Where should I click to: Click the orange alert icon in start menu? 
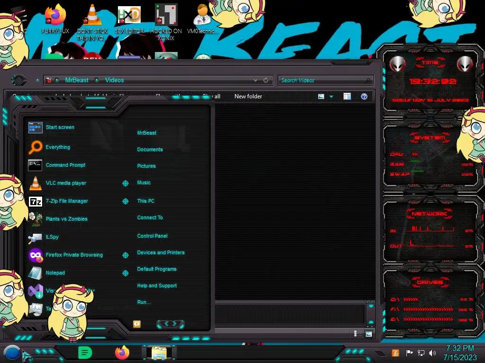[x=137, y=324]
